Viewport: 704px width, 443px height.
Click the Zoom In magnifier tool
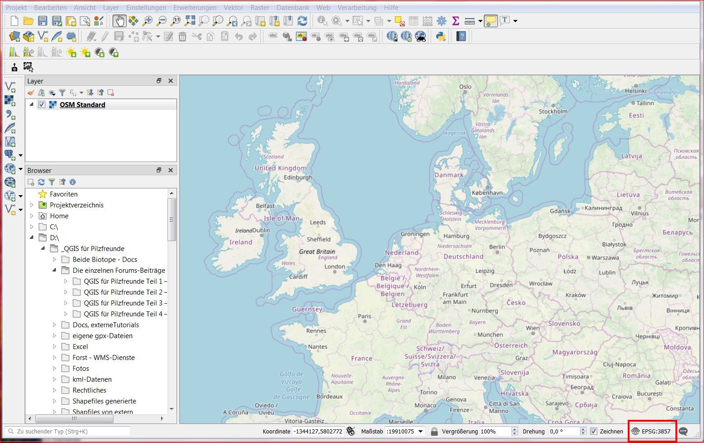[147, 21]
